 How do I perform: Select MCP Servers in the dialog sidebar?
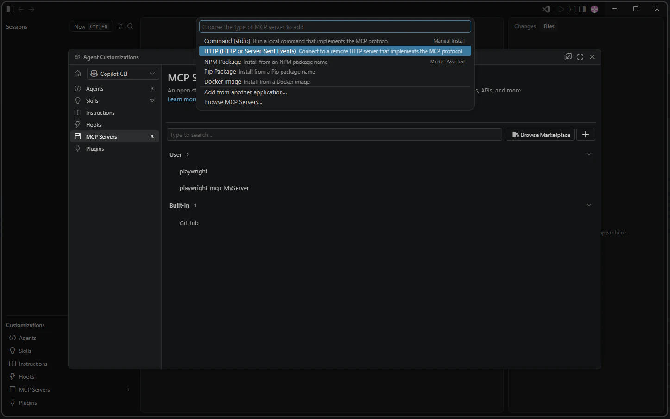click(x=114, y=136)
